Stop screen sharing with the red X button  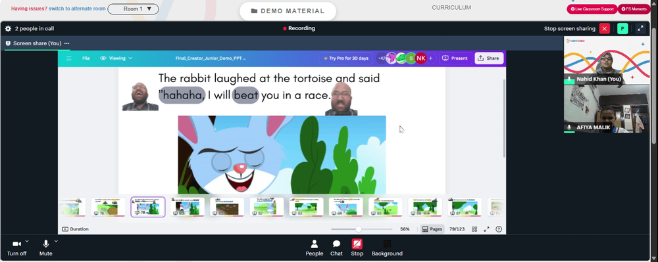[x=604, y=28]
